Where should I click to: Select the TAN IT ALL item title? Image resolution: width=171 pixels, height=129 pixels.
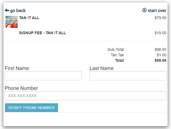click(x=29, y=18)
